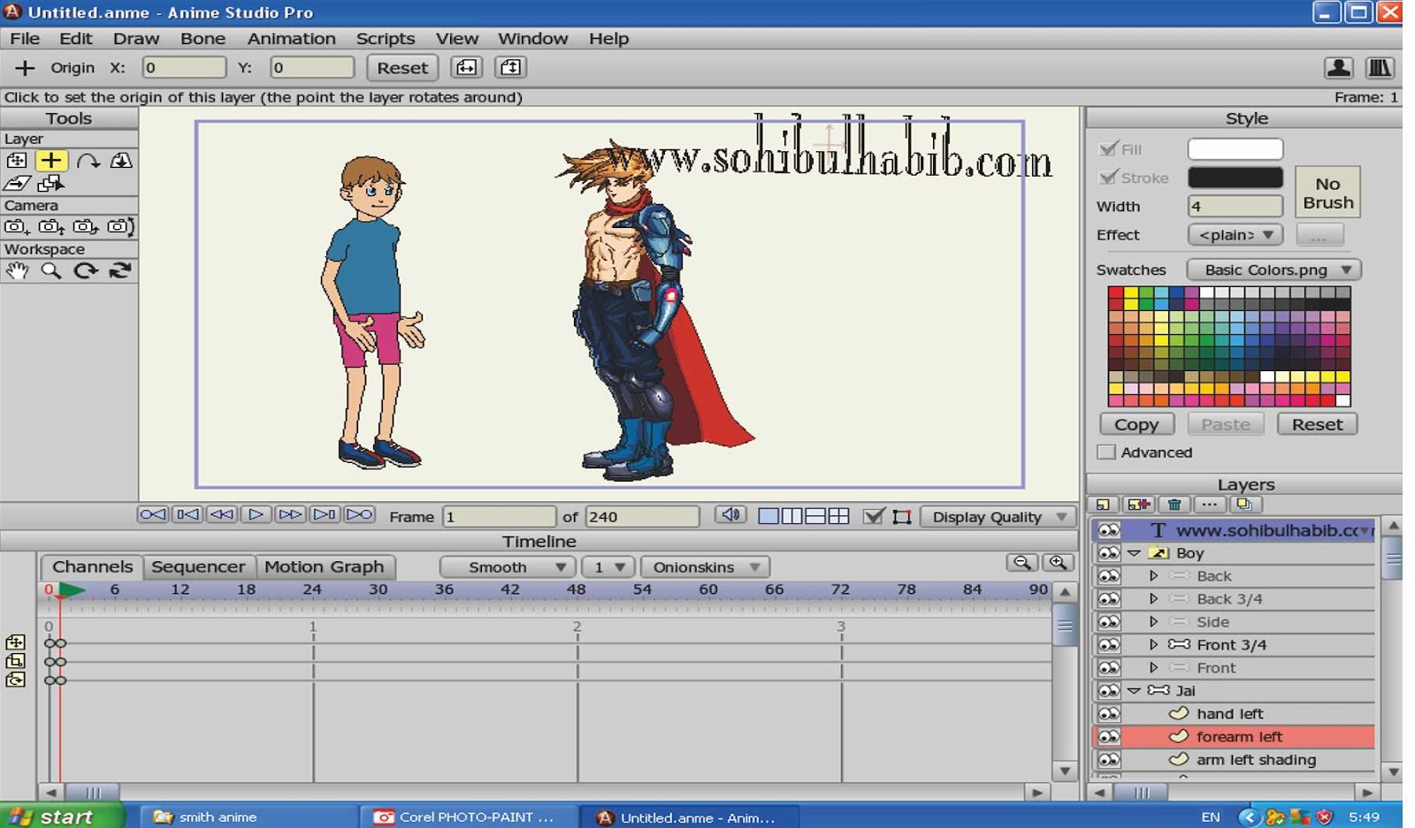The image size is (1415, 828).
Task: Hide the hand left layer
Action: (1108, 714)
